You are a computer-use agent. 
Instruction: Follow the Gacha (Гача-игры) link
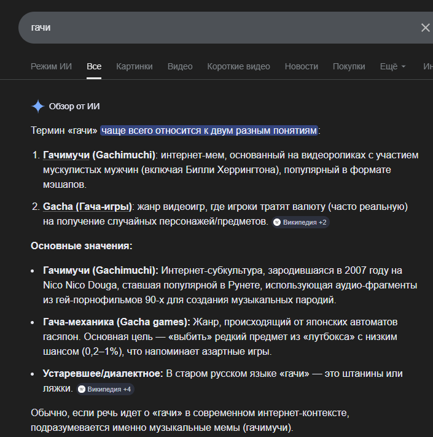[88, 206]
